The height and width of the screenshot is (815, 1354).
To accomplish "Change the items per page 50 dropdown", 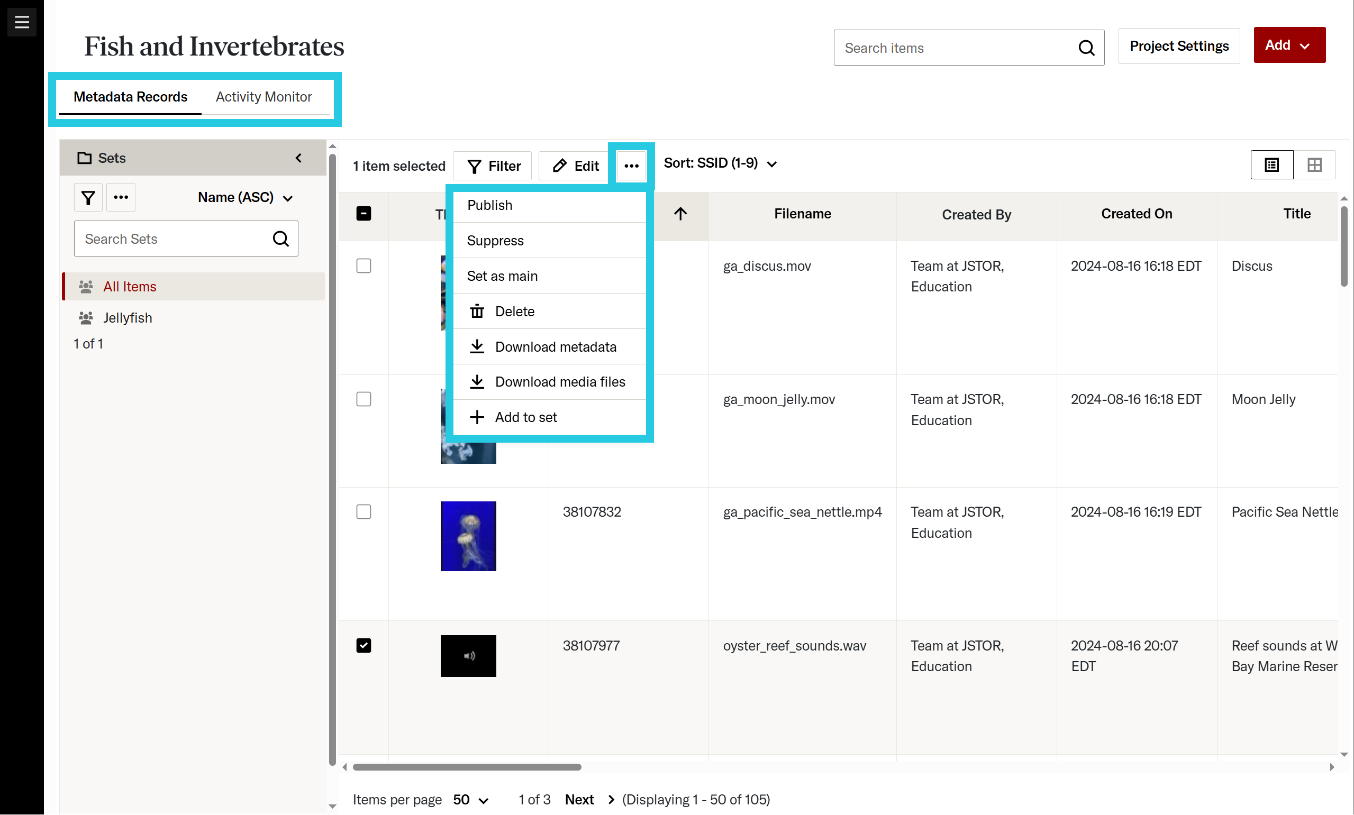I will pos(471,800).
